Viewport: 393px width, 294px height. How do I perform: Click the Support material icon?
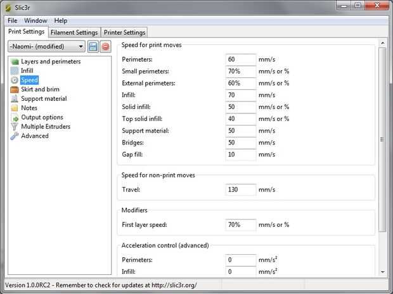[15, 99]
